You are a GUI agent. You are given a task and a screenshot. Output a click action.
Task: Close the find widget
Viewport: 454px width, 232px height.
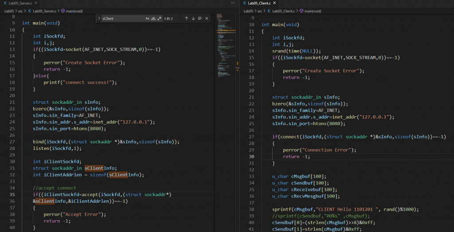tap(207, 19)
